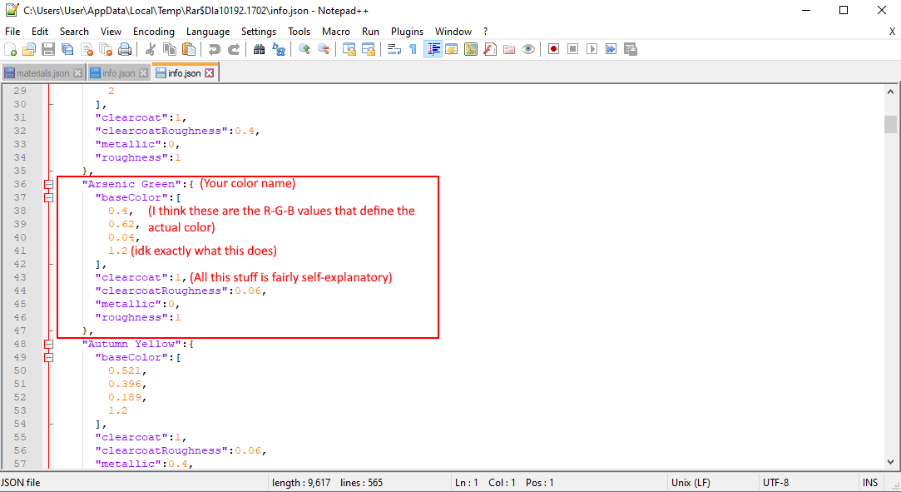Image resolution: width=901 pixels, height=492 pixels.
Task: Start macro recording with red dot
Action: 554,49
